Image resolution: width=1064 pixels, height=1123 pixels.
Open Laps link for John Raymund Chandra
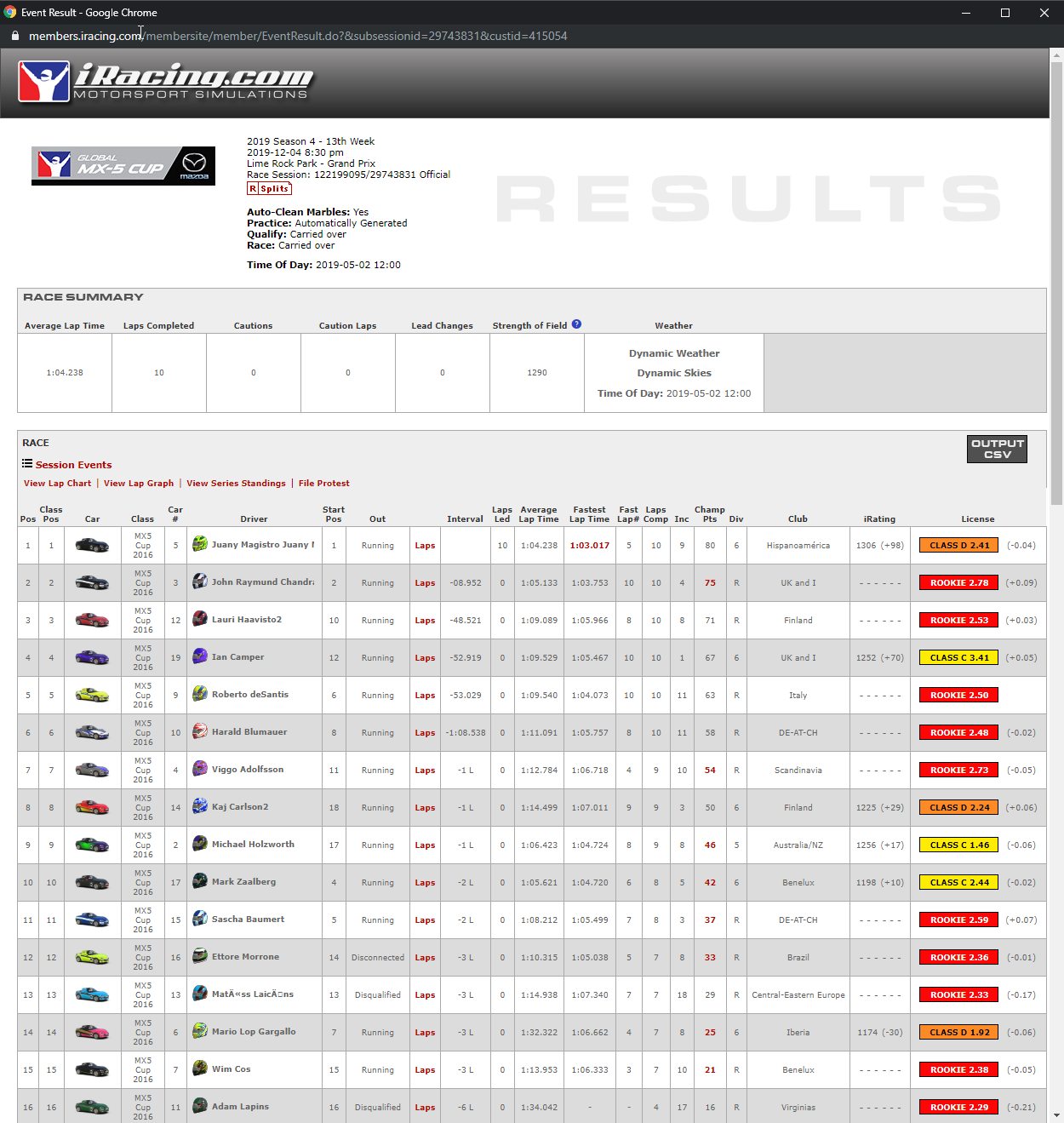pyautogui.click(x=425, y=583)
